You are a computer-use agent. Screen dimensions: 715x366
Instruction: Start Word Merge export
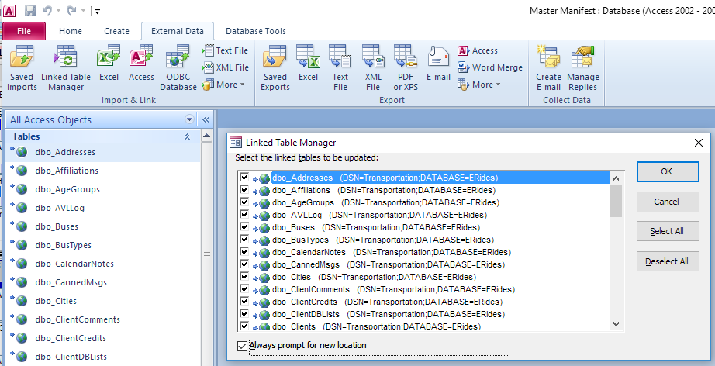(x=490, y=67)
